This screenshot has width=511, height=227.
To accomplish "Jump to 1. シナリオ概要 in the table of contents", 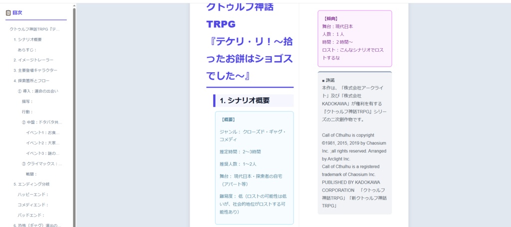I will [28, 40].
